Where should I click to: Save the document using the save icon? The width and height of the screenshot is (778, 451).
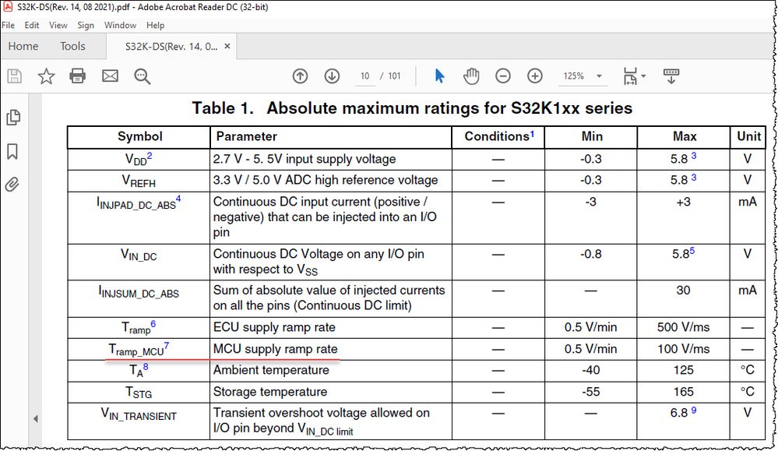coord(14,76)
